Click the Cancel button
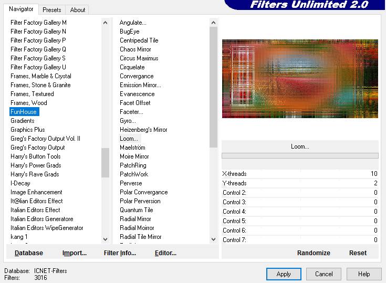386x283 pixels. point(324,274)
